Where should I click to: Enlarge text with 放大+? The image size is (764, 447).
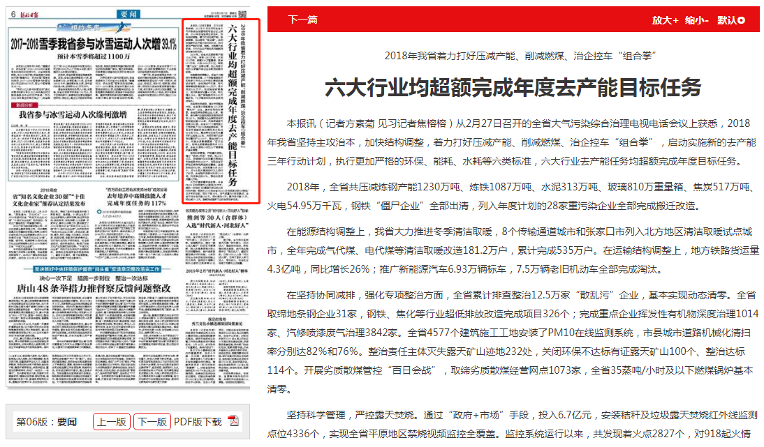pyautogui.click(x=665, y=20)
